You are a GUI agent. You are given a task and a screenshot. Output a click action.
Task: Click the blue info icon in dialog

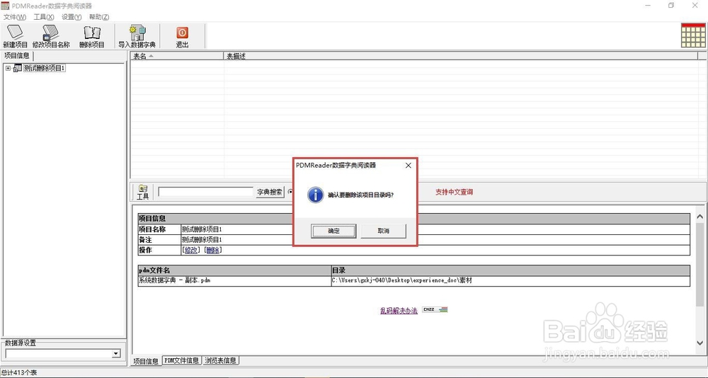point(315,195)
